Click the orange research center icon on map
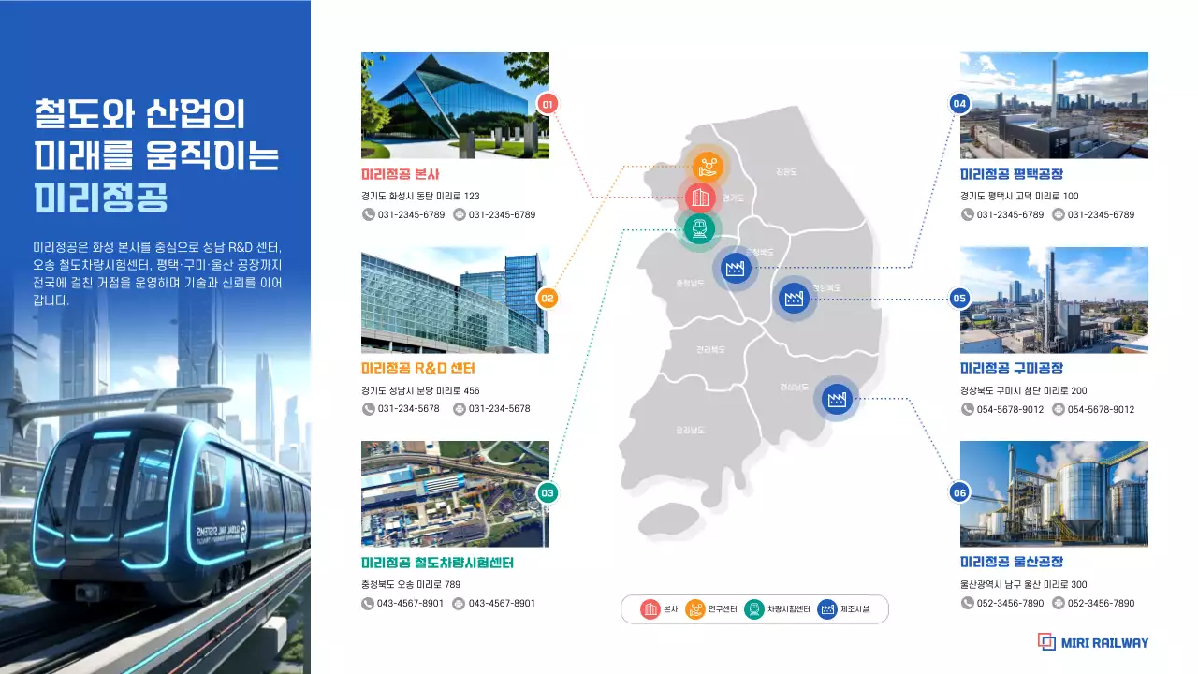 pos(708,167)
